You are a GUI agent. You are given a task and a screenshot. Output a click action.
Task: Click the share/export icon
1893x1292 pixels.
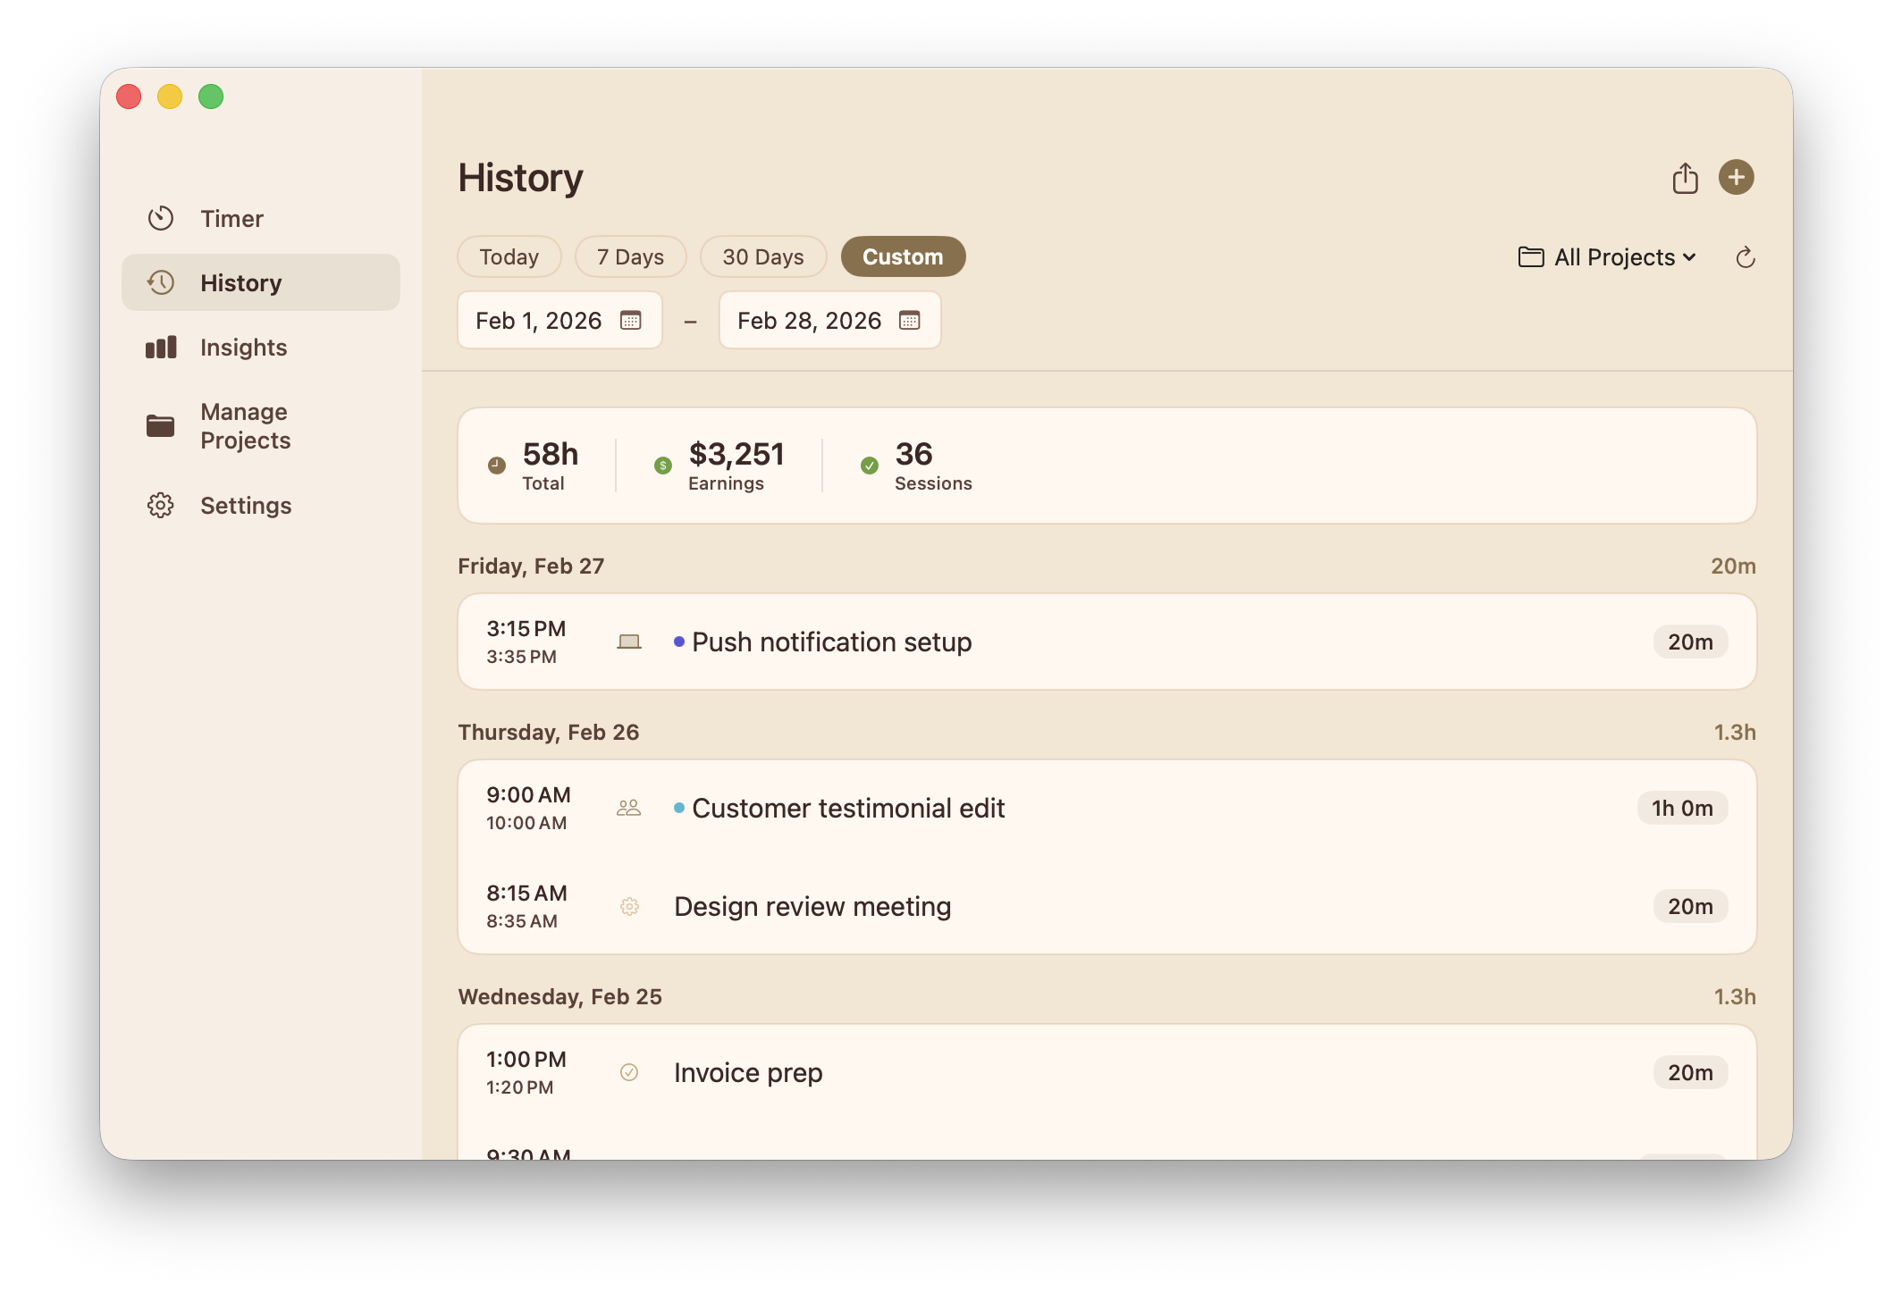coord(1685,178)
